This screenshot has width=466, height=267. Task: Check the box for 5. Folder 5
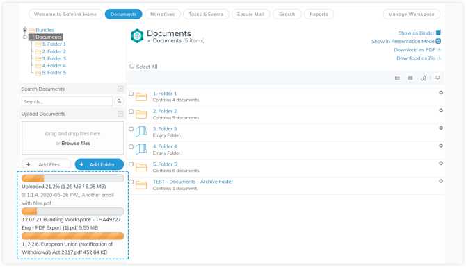131,164
